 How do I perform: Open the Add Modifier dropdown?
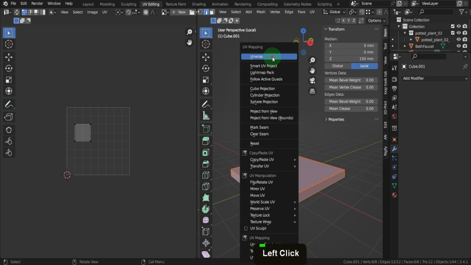[x=435, y=78]
